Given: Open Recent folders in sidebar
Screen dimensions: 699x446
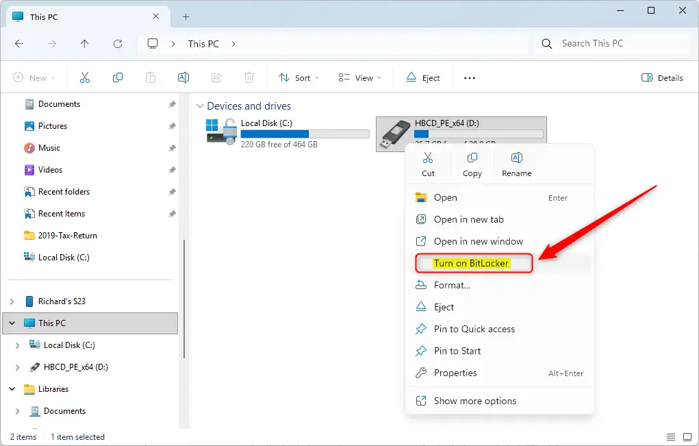Looking at the screenshot, I should (64, 192).
